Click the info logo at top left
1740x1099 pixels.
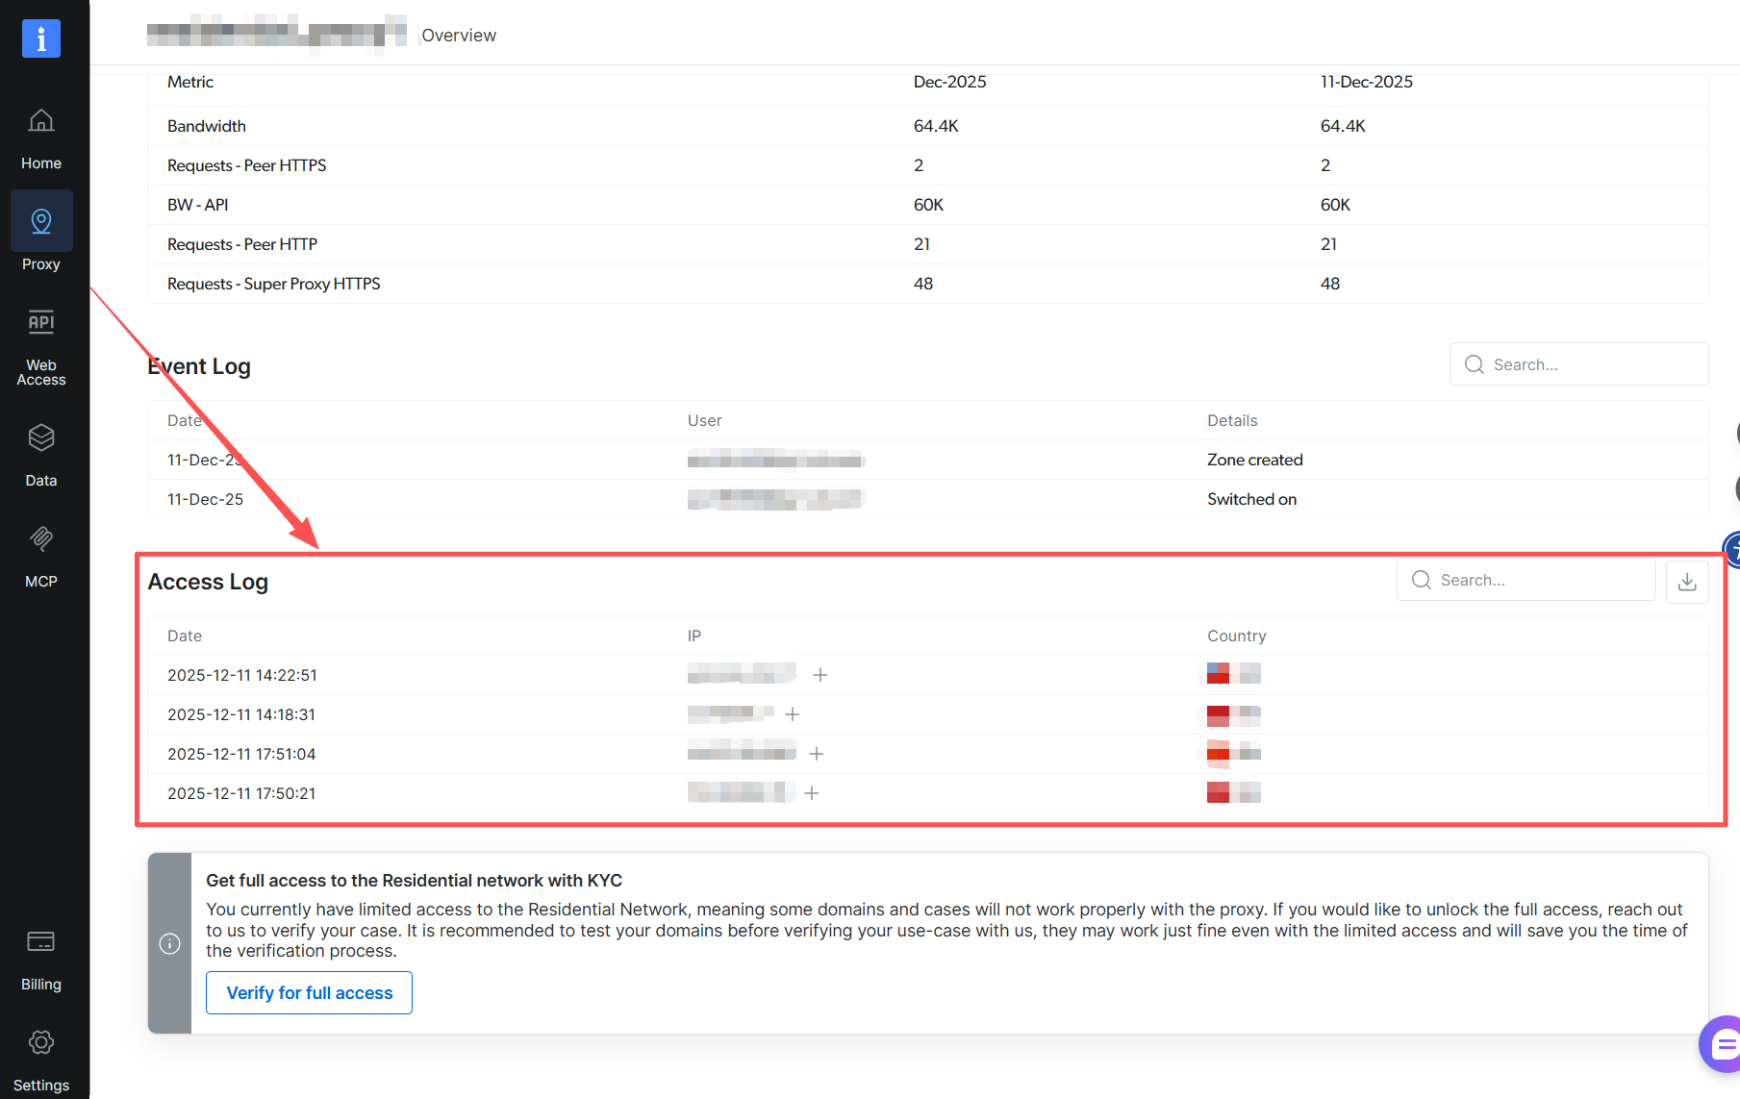click(40, 38)
